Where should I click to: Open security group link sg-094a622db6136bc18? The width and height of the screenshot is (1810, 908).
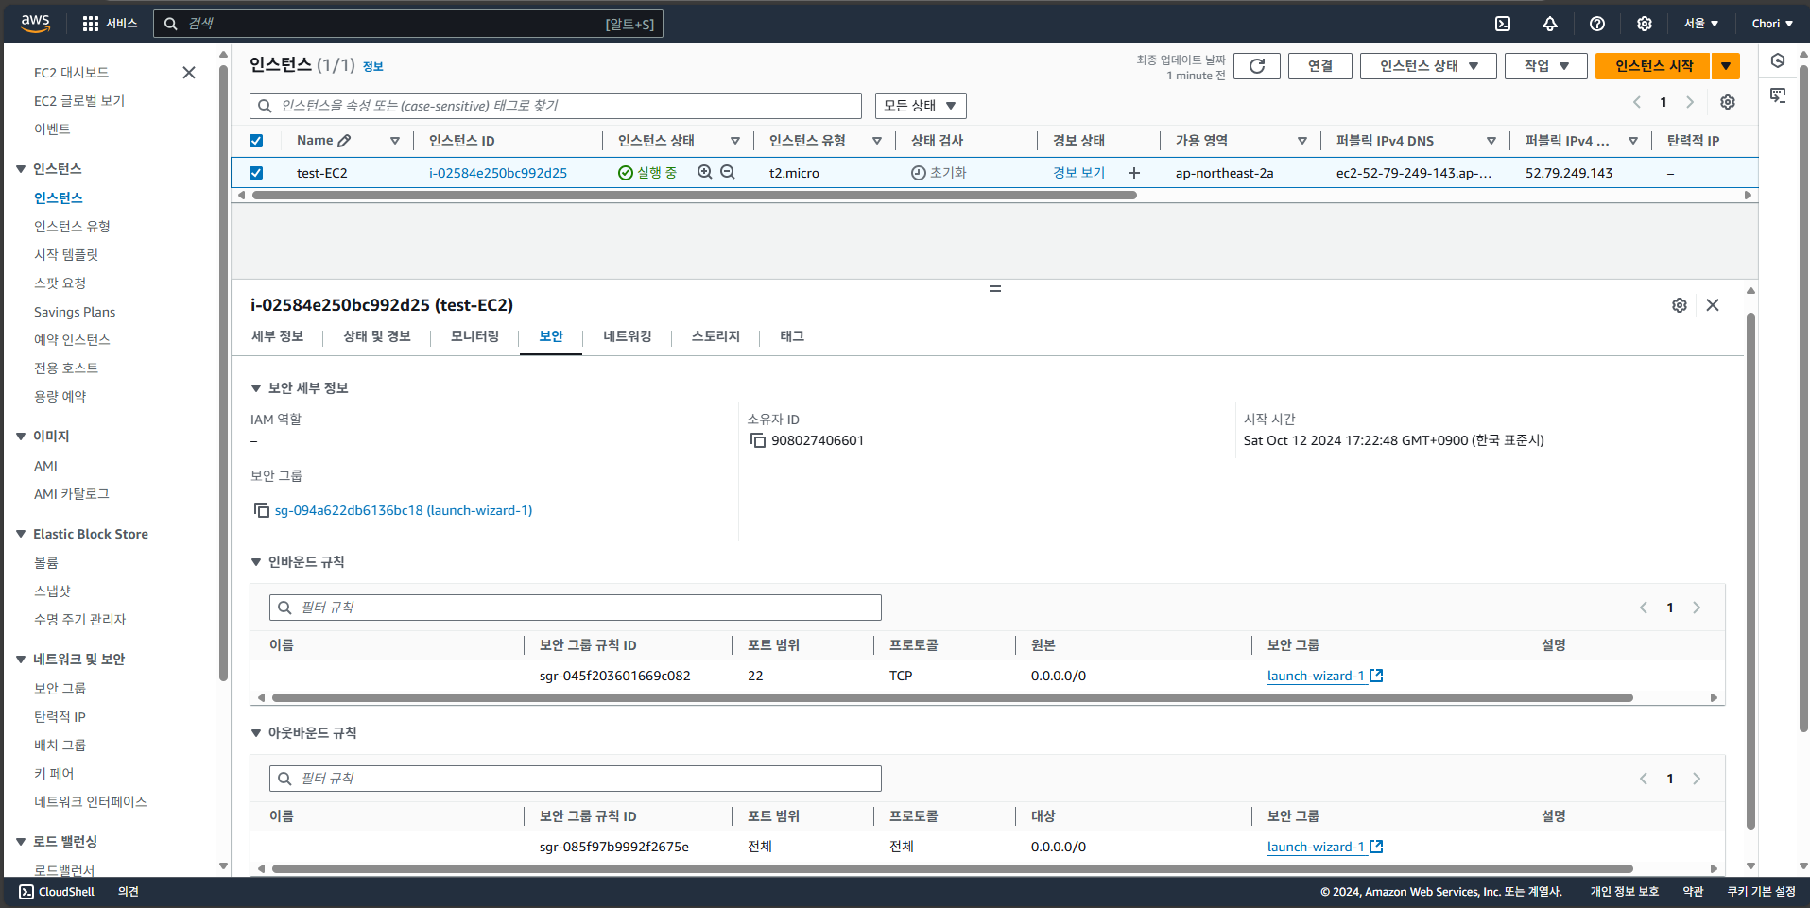[404, 510]
